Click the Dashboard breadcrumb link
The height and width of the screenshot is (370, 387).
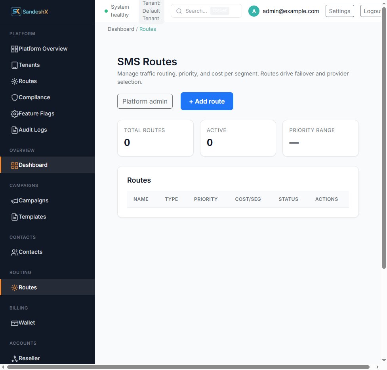[121, 29]
